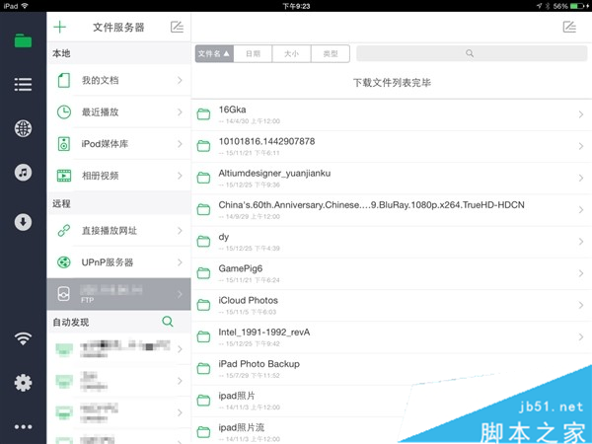592x444 pixels.
Task: Open the 16Gka folder chevron
Action: (581, 114)
